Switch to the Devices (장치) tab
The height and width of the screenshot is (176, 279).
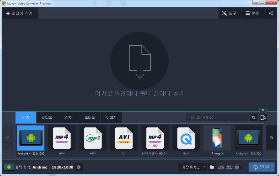68,118
